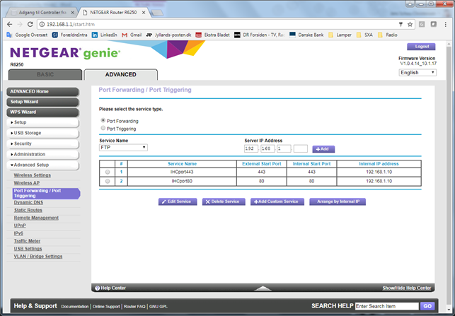Viewport: 455px width, 316px height.
Task: Click the Search Help input field
Action: (386, 306)
